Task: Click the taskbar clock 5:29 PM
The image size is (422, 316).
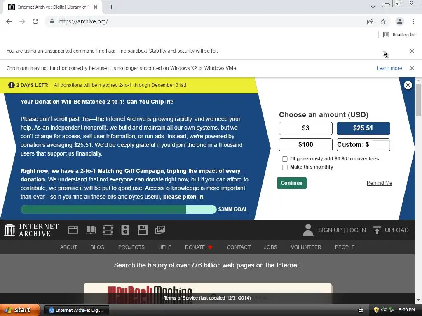Action: tap(407, 310)
